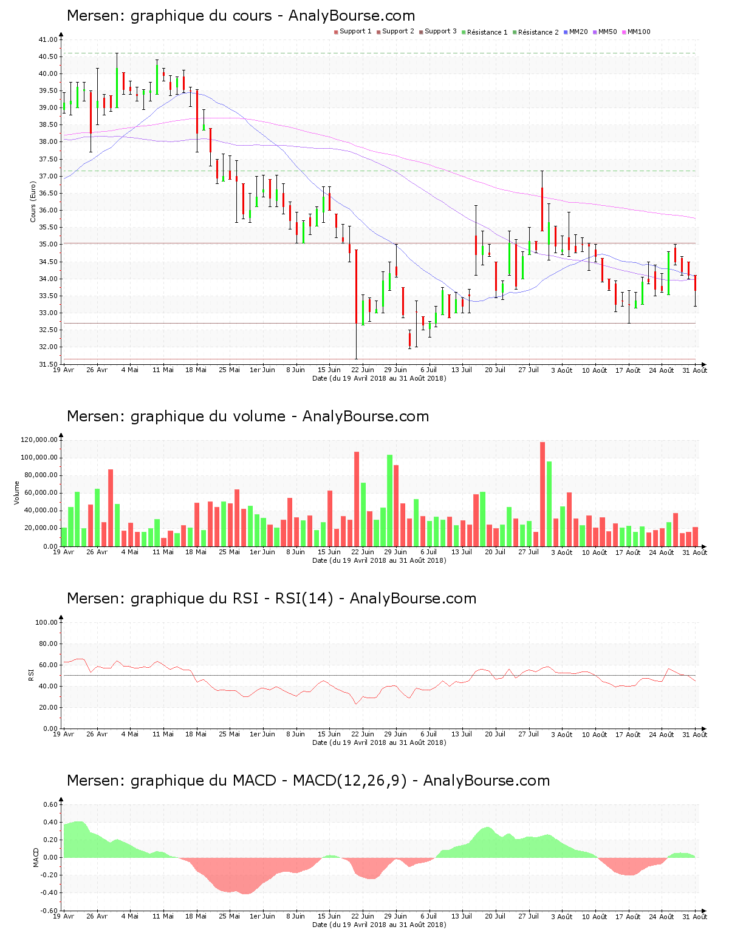Click the date range caption under the price chart
Screen dimensions: 729x941
[379, 378]
